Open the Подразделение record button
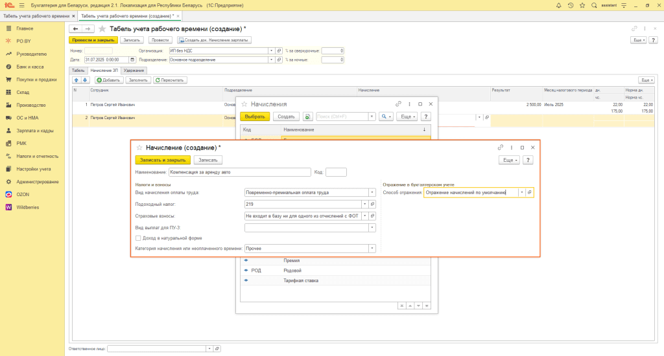This screenshot has width=664, height=356. (x=279, y=60)
